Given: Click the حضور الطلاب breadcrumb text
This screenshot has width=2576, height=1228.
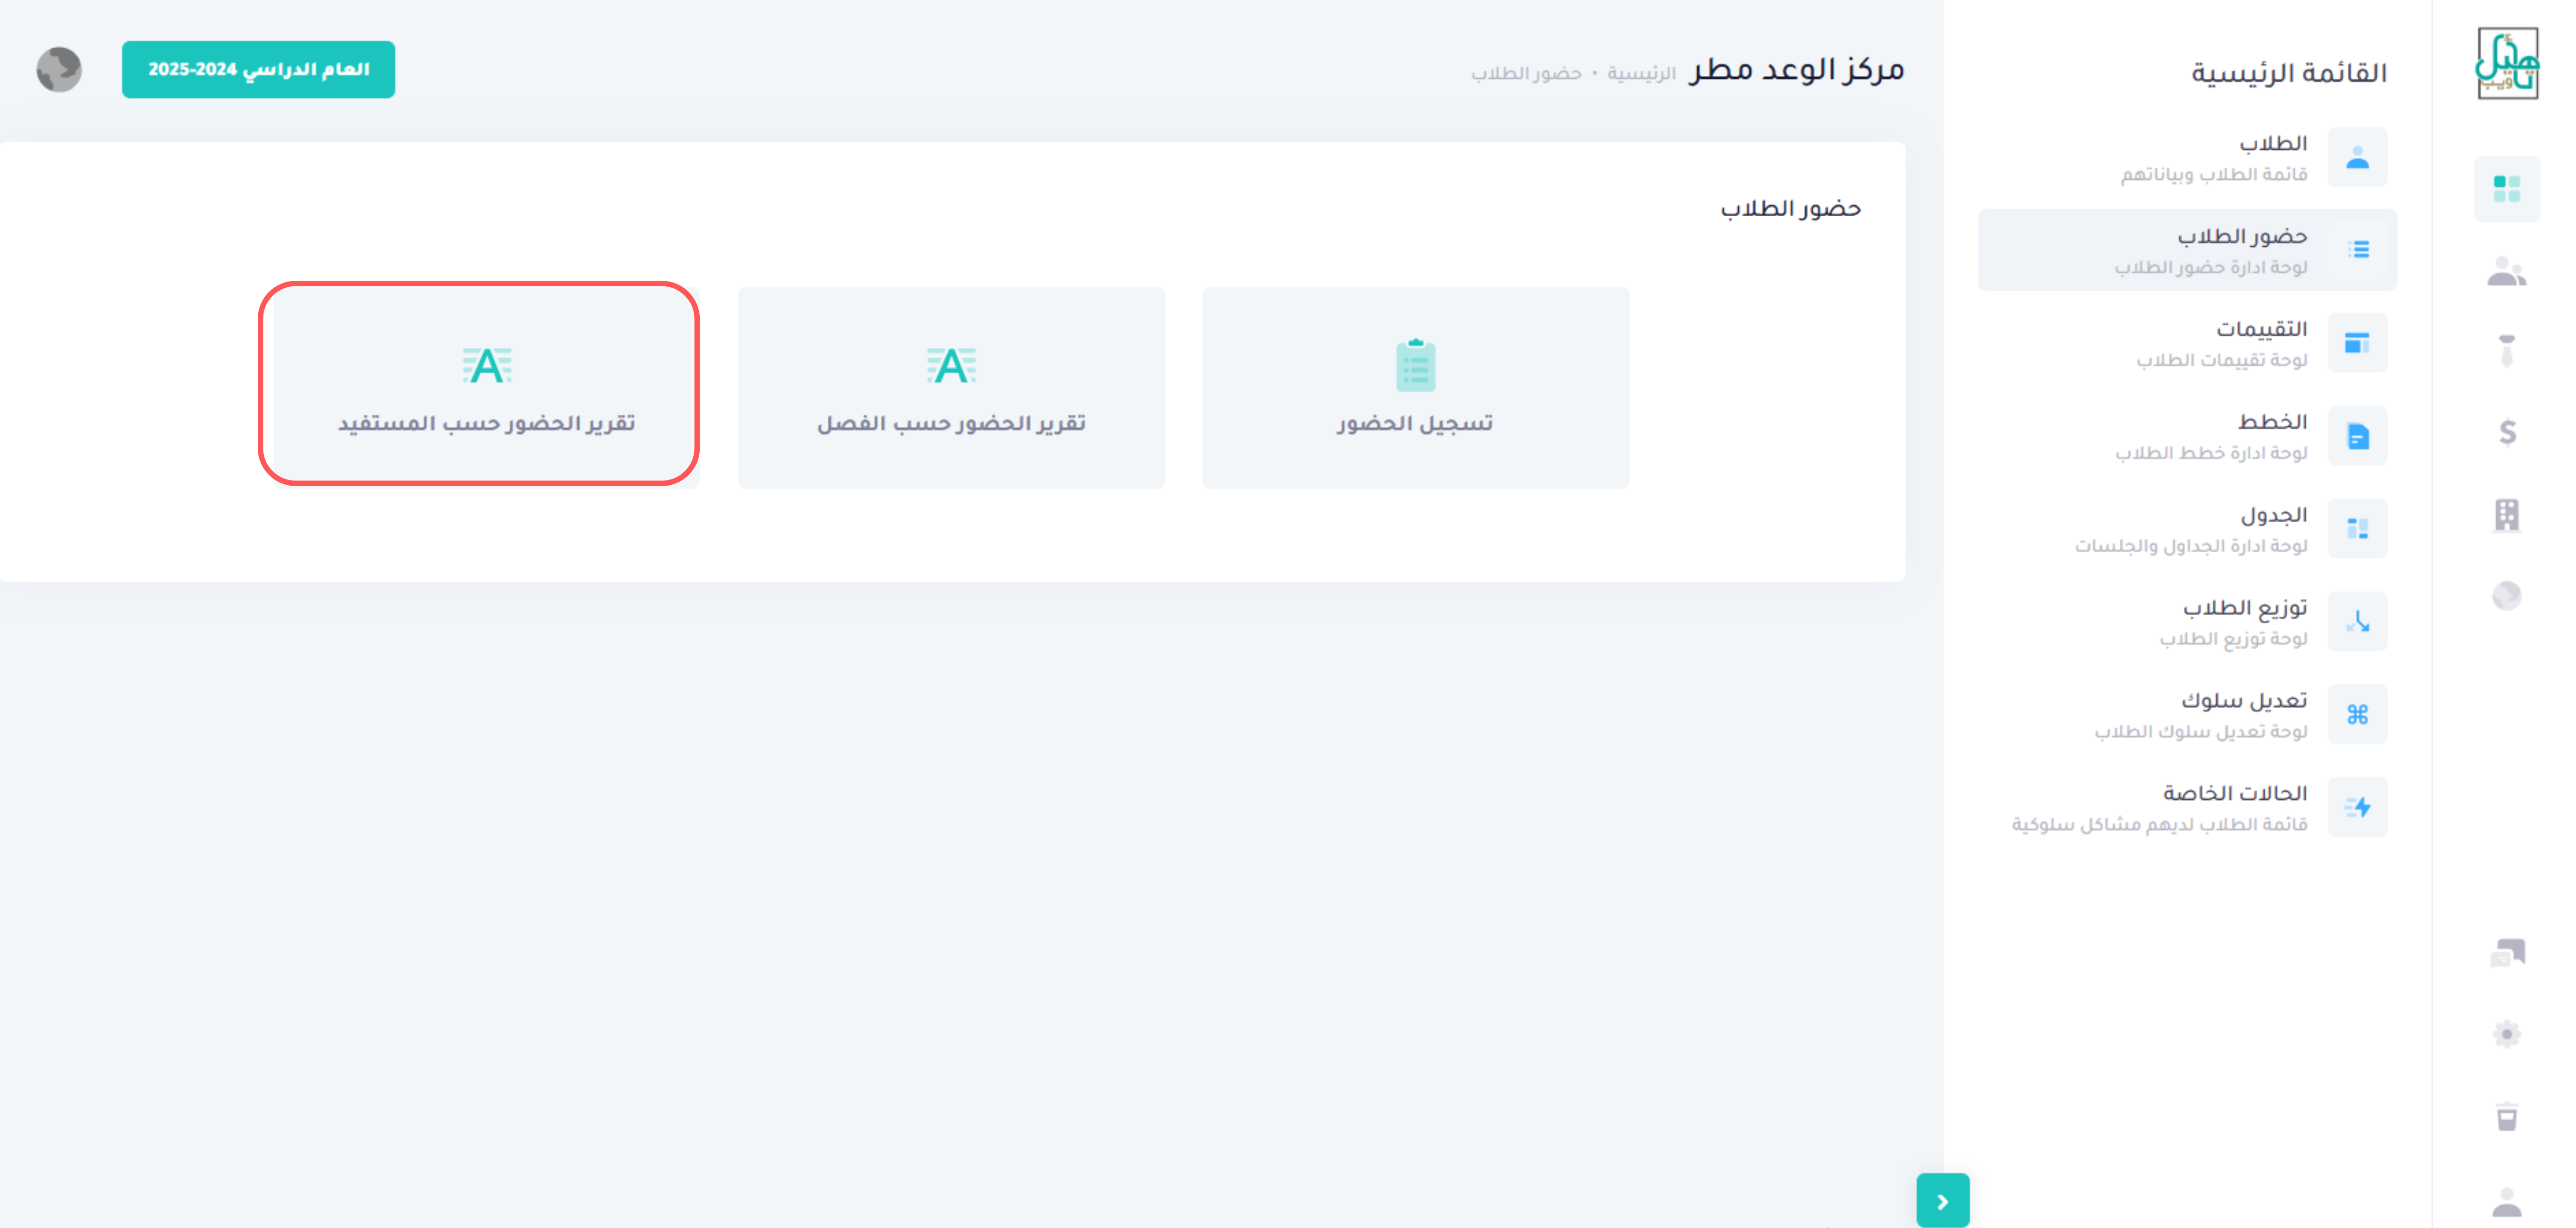Looking at the screenshot, I should 1526,74.
